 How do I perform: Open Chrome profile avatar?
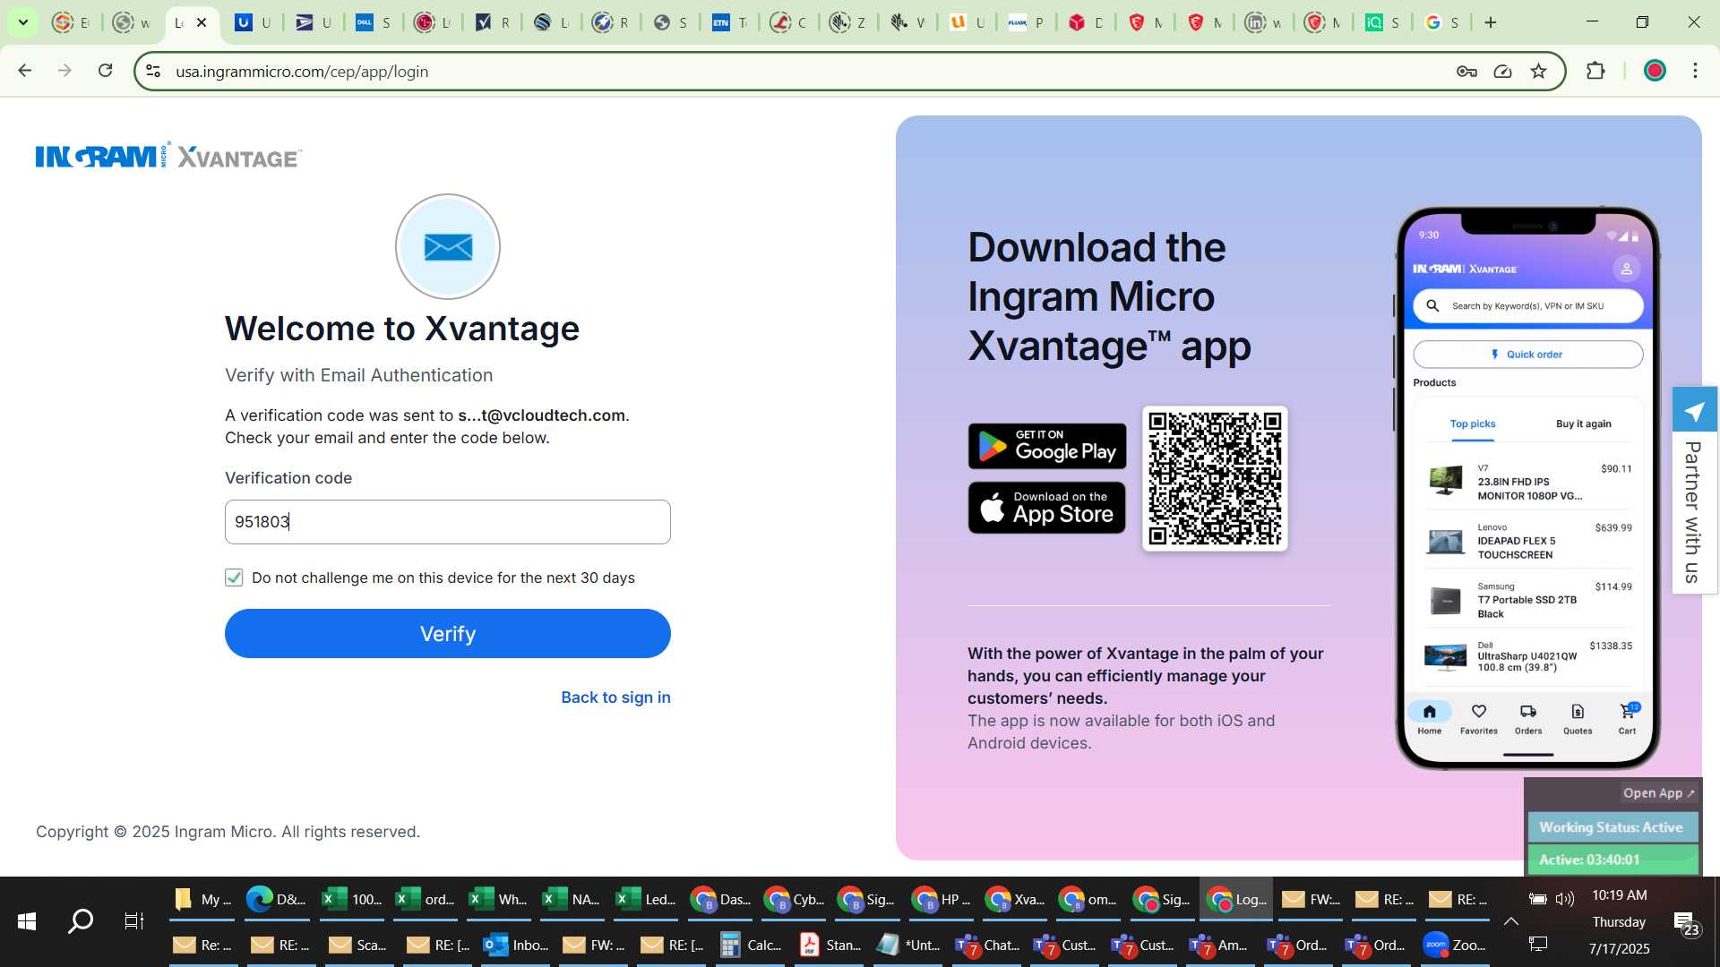pyautogui.click(x=1655, y=71)
